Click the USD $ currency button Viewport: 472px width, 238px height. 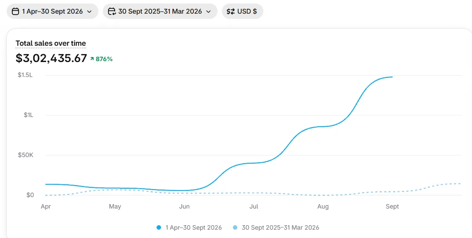tap(242, 11)
